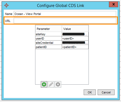Click the URL label

point(8,21)
